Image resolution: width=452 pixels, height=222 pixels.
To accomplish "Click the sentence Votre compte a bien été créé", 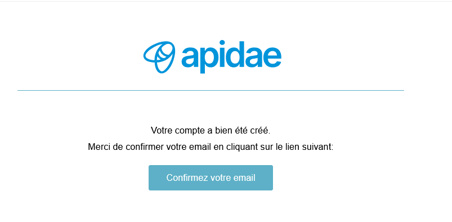I will tap(211, 131).
